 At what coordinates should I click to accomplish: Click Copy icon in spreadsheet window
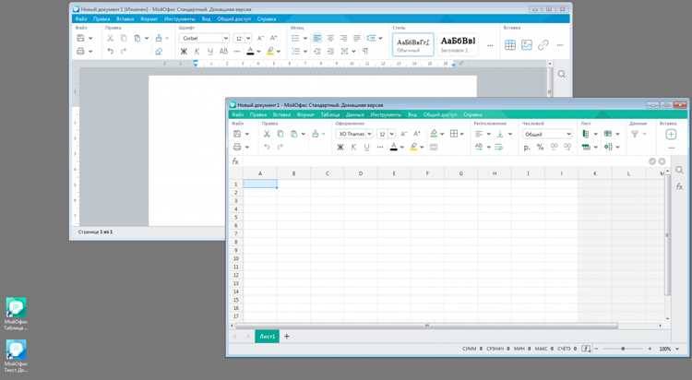[280, 134]
